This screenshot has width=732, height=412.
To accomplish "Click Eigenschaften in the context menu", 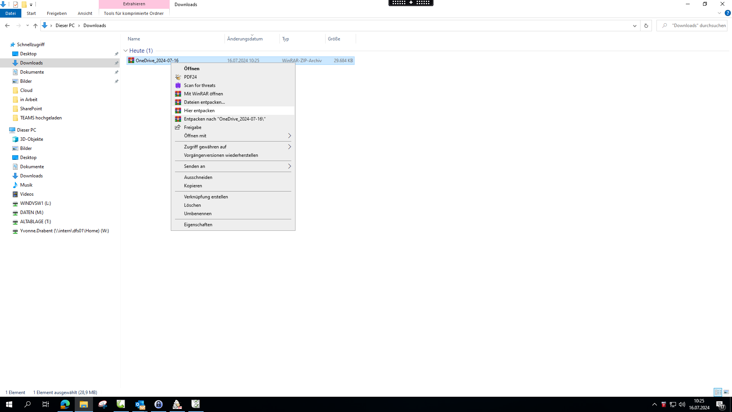I will click(198, 225).
